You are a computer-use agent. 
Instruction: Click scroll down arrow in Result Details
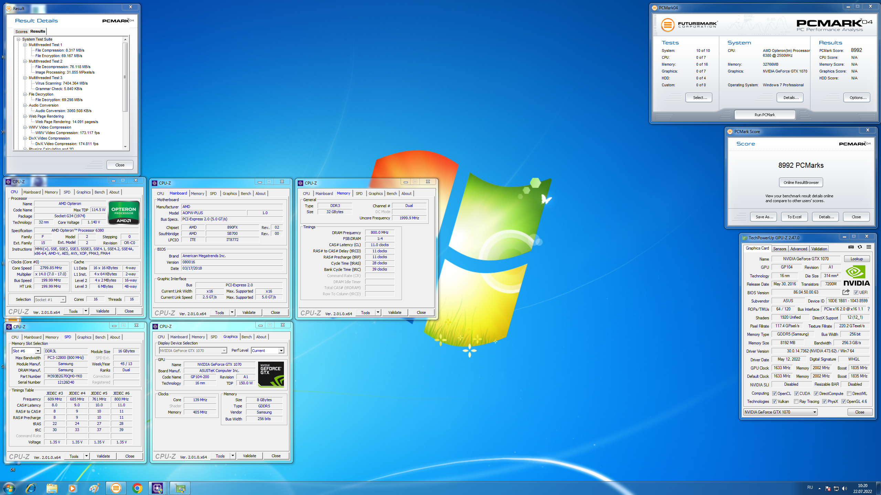pyautogui.click(x=125, y=147)
